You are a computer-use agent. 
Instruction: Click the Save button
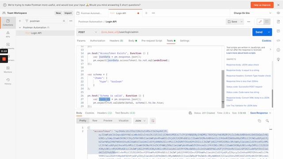point(233,22)
